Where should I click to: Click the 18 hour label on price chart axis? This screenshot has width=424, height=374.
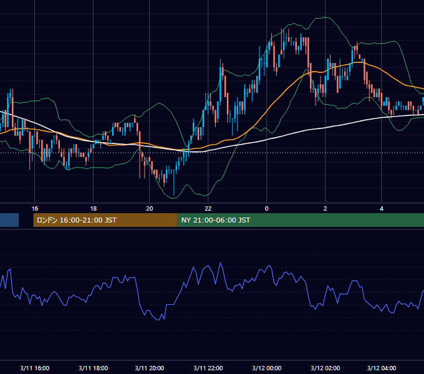click(x=94, y=209)
